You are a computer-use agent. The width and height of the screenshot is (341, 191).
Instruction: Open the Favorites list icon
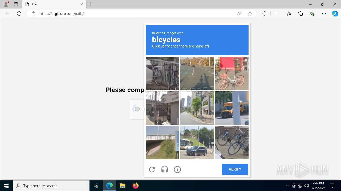[289, 14]
